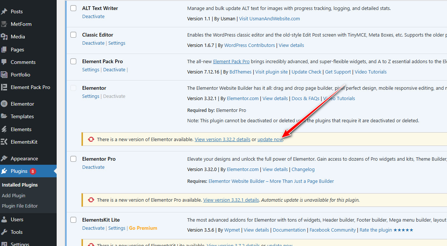Click the Media sidebar icon
Screen dimensions: 447x246
pyautogui.click(x=4, y=37)
